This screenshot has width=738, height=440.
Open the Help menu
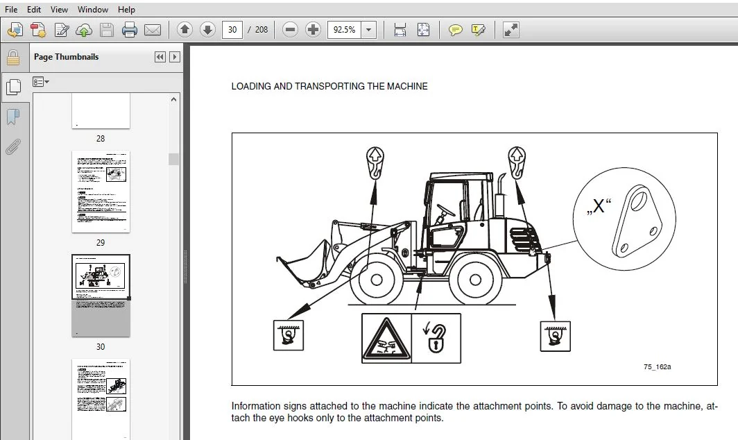click(126, 10)
